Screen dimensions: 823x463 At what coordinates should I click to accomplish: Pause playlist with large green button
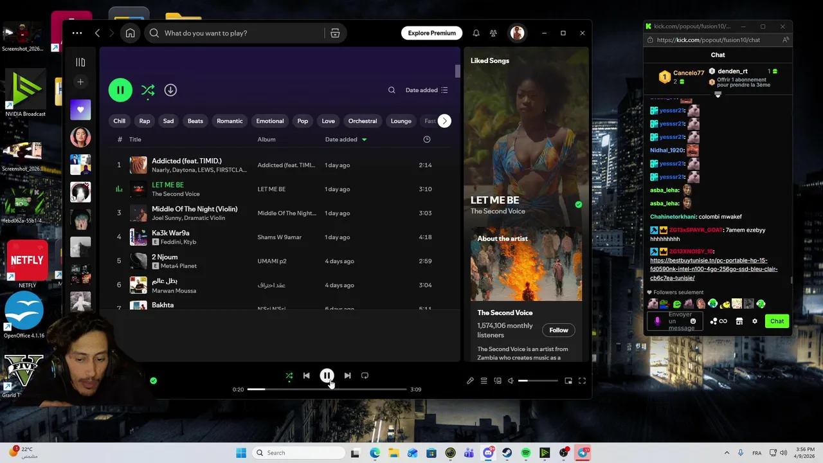(x=120, y=90)
